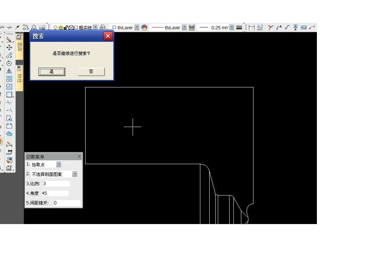Select the dashed rectangle trim tool

coord(9,95)
